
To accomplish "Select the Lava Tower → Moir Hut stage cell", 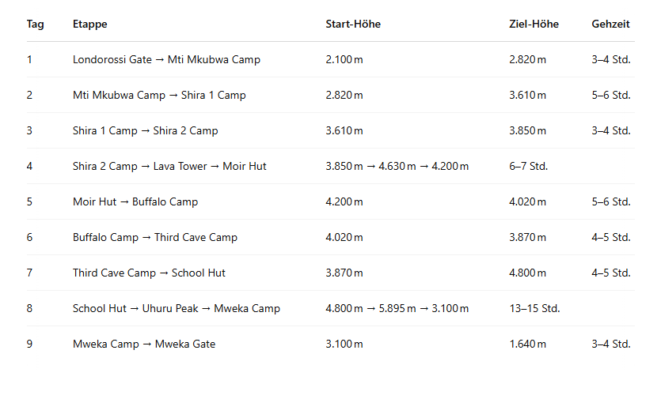I will pyautogui.click(x=169, y=167).
